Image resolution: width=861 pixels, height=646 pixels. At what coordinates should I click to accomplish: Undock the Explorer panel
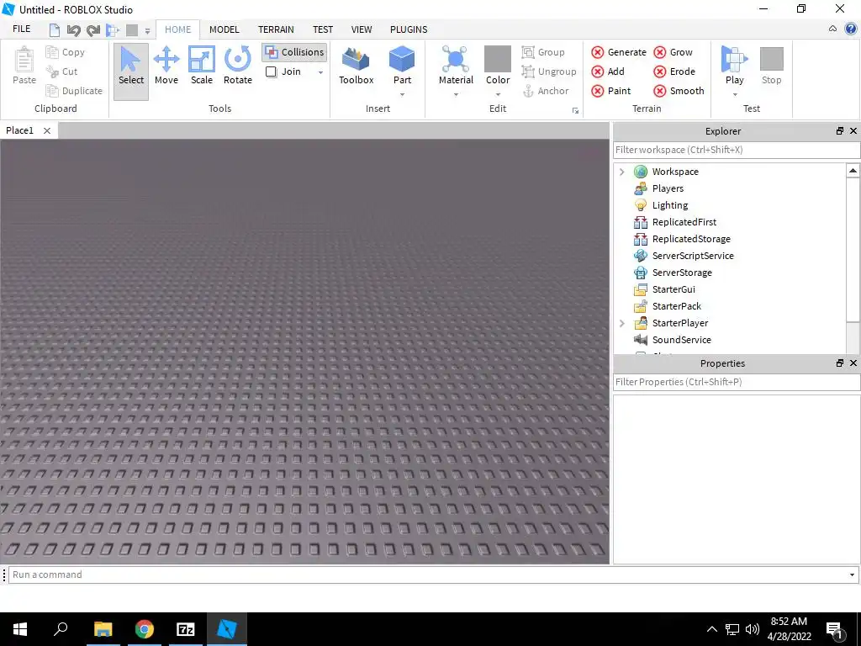click(x=840, y=130)
